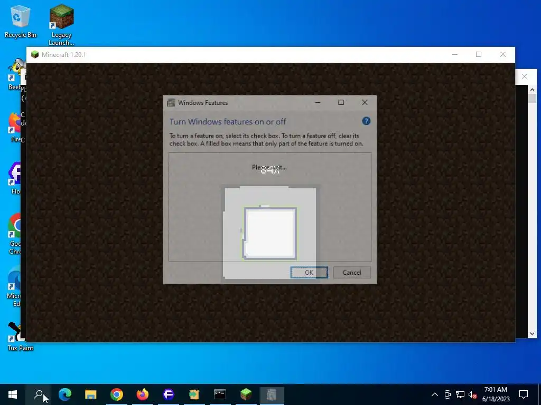541x405 pixels.
Task: Open the package box taskbar app
Action: pos(194,394)
